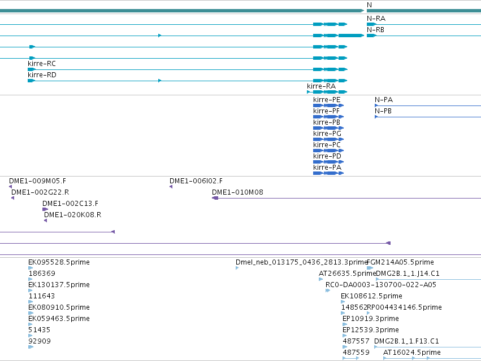Click the 186369 EST feature
Screen dimensions: 481x361
coord(42,274)
